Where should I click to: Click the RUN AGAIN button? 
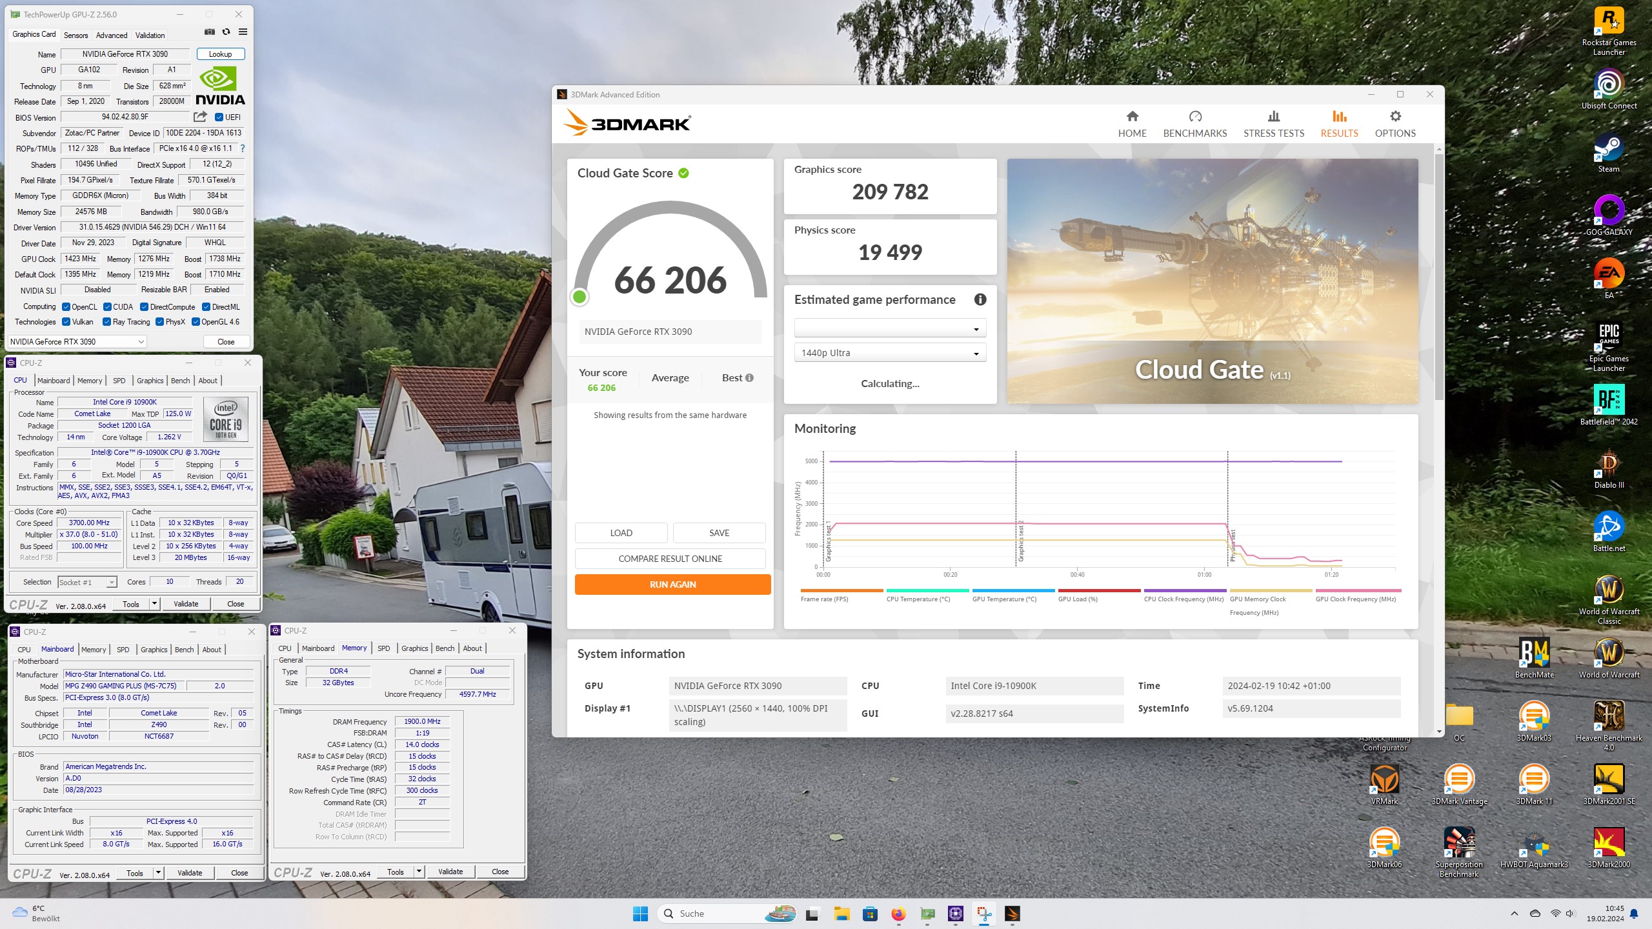(672, 584)
